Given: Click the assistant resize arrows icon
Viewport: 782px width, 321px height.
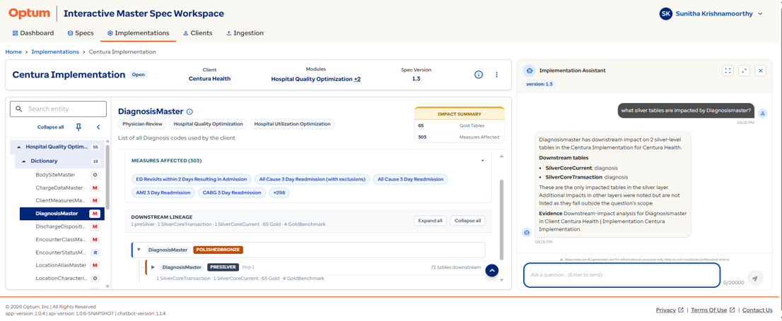Looking at the screenshot, I should (744, 71).
